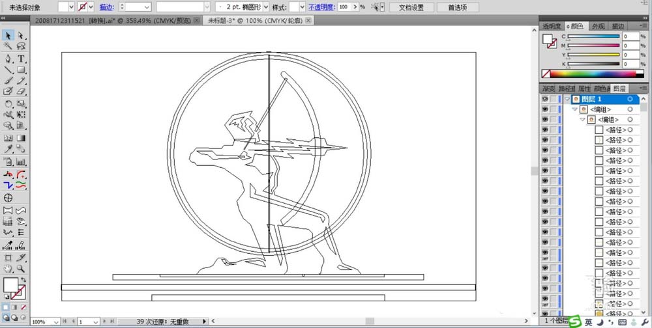Set toolbox paint to Gradient mode
The height and width of the screenshot is (328, 652).
[14, 307]
